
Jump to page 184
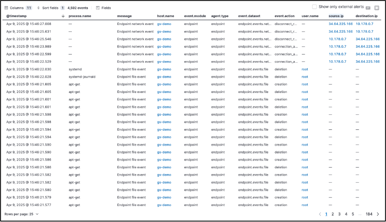(x=369, y=214)
